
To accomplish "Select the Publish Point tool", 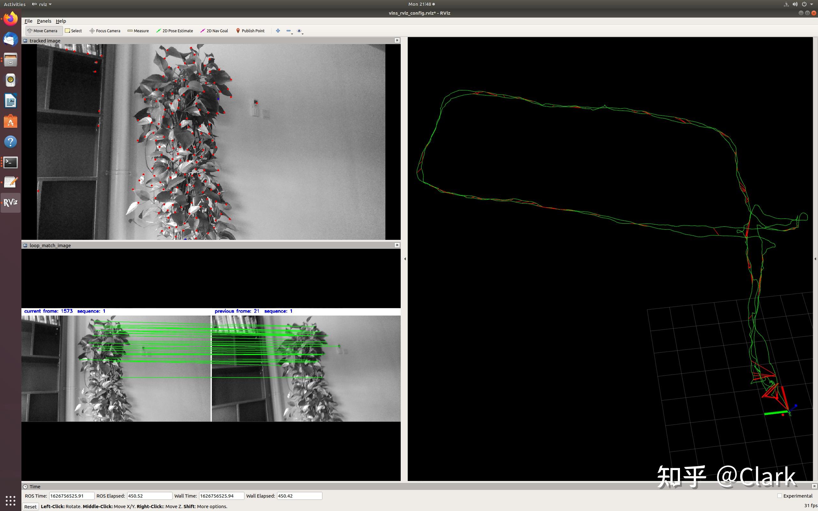I will pos(250,31).
